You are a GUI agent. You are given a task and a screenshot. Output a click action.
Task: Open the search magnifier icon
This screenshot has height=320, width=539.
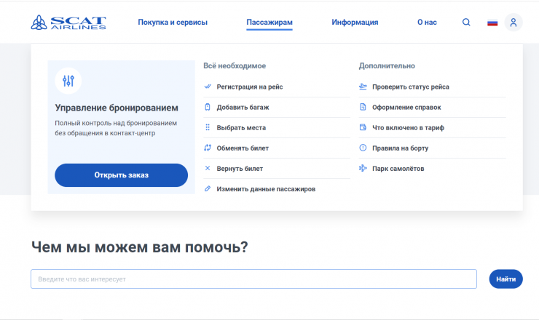(466, 23)
